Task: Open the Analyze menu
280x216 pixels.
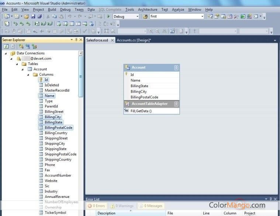Action: (178, 10)
